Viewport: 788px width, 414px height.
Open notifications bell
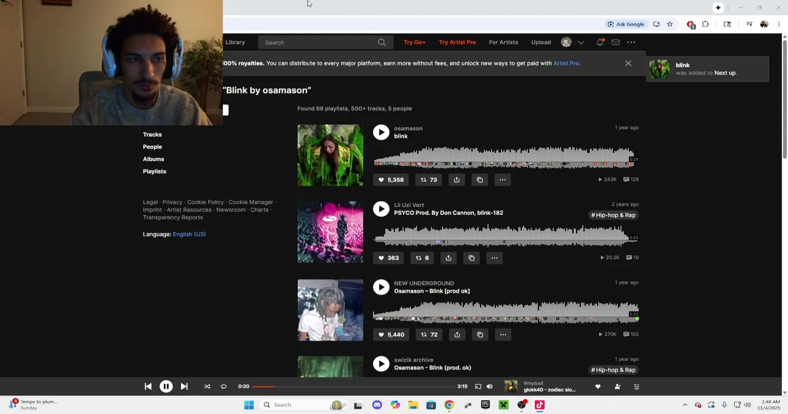pyautogui.click(x=600, y=42)
